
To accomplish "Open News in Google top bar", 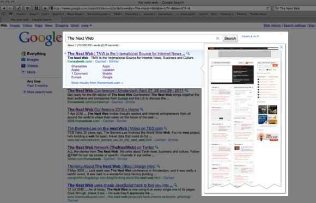I will (48, 26).
